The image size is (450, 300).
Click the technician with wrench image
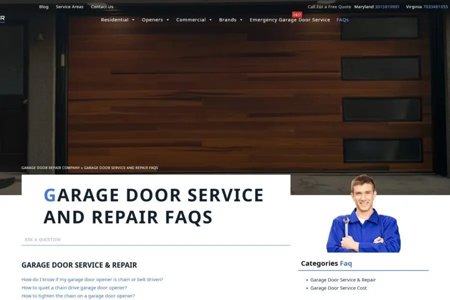(x=363, y=214)
